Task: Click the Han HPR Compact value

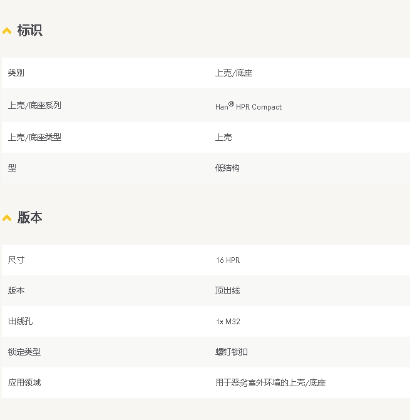Action: point(249,106)
